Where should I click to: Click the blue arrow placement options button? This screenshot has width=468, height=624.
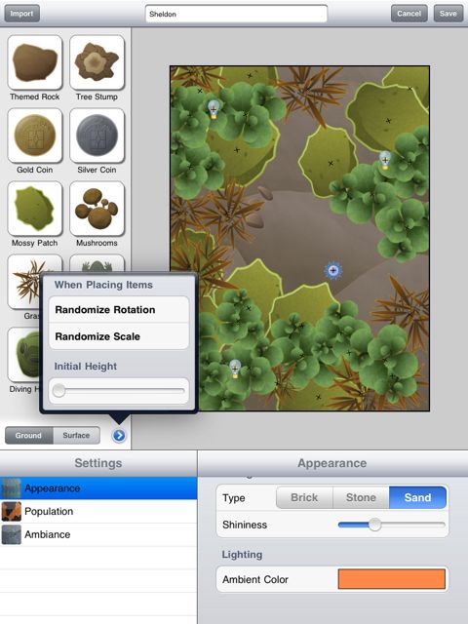point(119,436)
